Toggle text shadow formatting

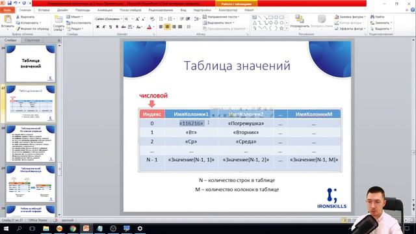pyautogui.click(x=117, y=27)
